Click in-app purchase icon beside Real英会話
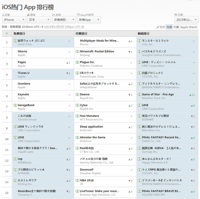 tap(77, 148)
